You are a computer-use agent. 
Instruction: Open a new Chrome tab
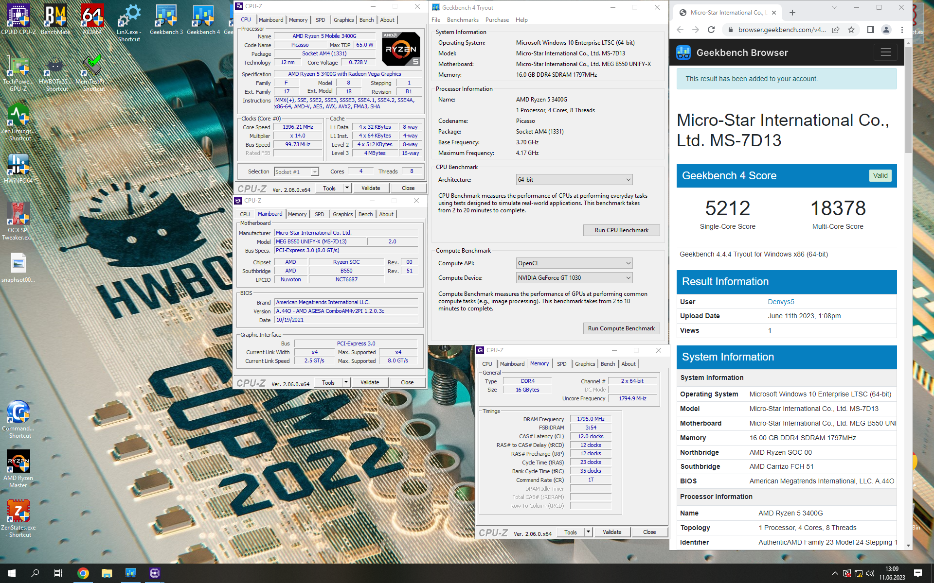(x=792, y=13)
